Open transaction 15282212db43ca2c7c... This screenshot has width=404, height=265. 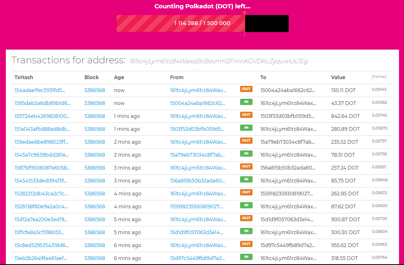coord(41,193)
